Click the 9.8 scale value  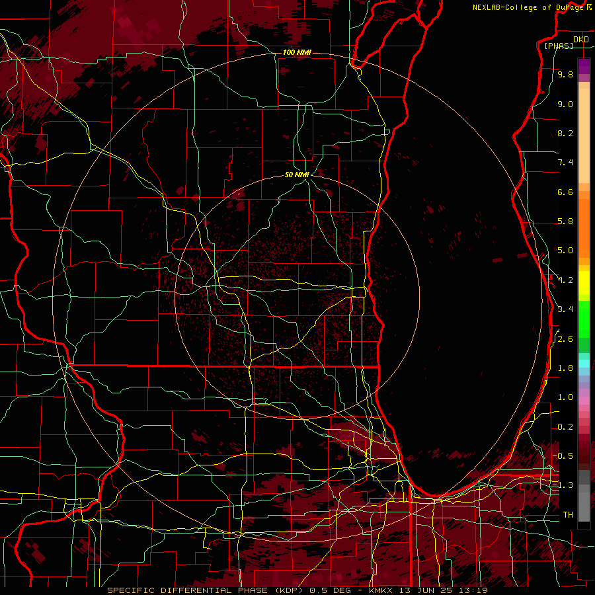[565, 74]
